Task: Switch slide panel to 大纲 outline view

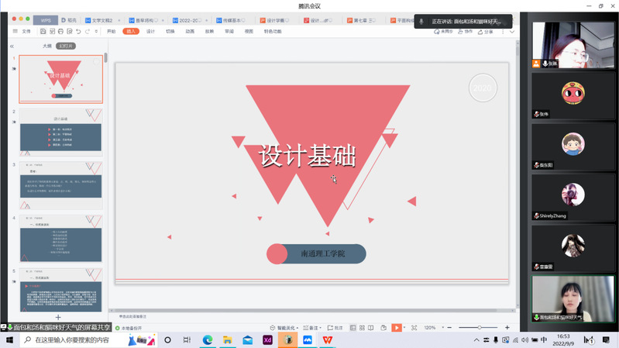Action: (47, 46)
